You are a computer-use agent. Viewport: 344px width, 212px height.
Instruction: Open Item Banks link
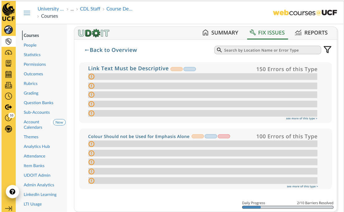[x=34, y=166]
